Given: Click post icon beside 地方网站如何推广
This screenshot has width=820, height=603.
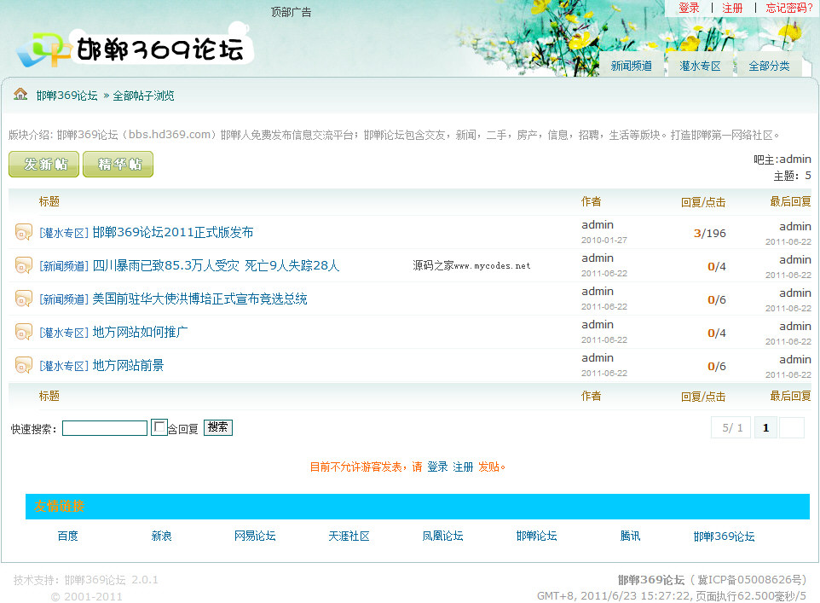Looking at the screenshot, I should point(23,332).
